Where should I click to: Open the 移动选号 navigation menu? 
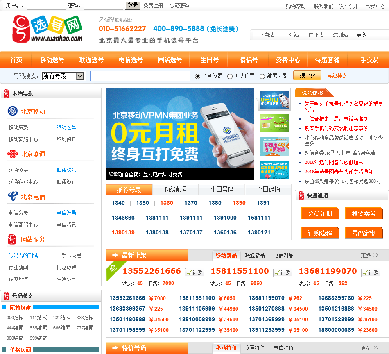click(52, 60)
